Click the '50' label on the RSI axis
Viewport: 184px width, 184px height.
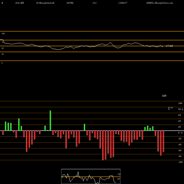coord(3,48)
